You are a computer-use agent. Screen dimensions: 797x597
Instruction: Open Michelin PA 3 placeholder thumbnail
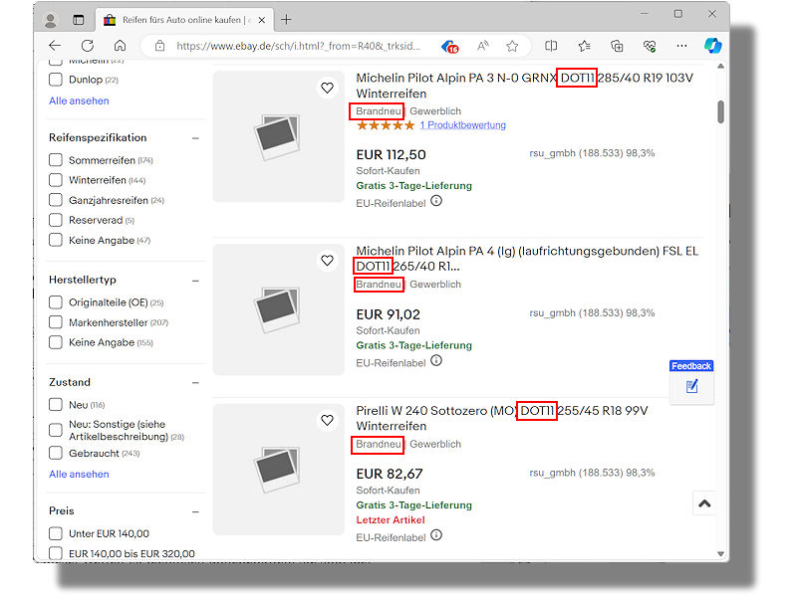(x=279, y=136)
